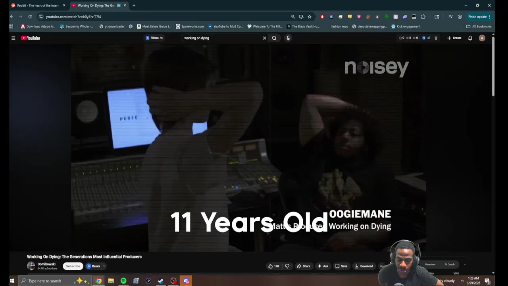This screenshot has height=286, width=508.
Task: Show hidden system tray icons
Action: pos(462,281)
